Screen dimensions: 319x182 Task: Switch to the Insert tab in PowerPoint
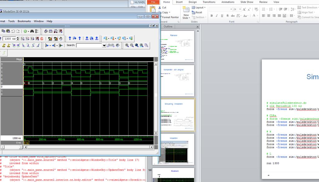(x=179, y=2)
